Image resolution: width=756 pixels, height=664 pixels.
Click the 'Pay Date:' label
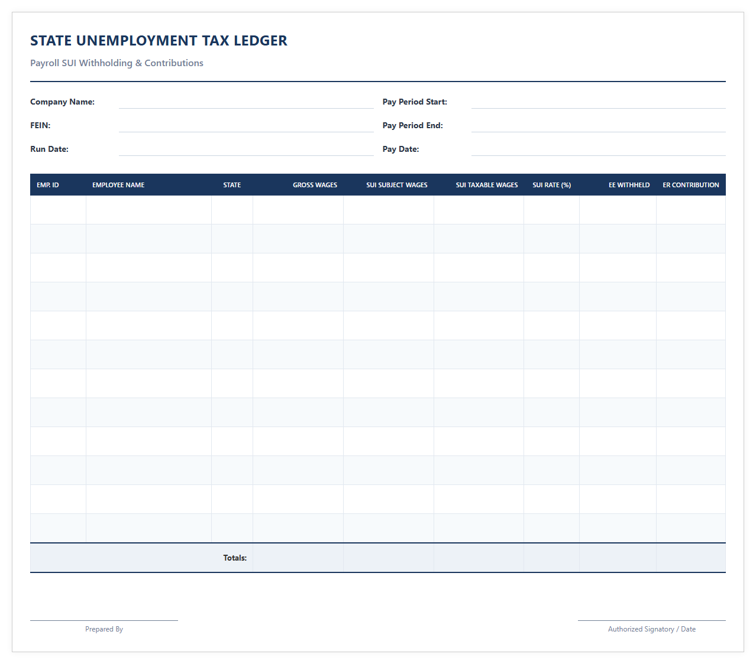tap(400, 149)
